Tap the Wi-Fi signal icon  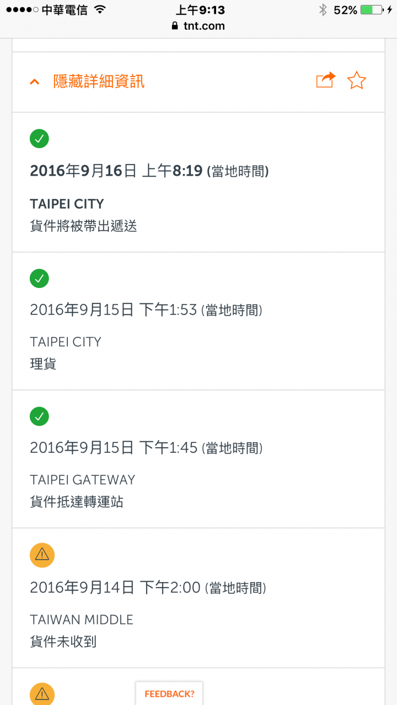click(100, 10)
